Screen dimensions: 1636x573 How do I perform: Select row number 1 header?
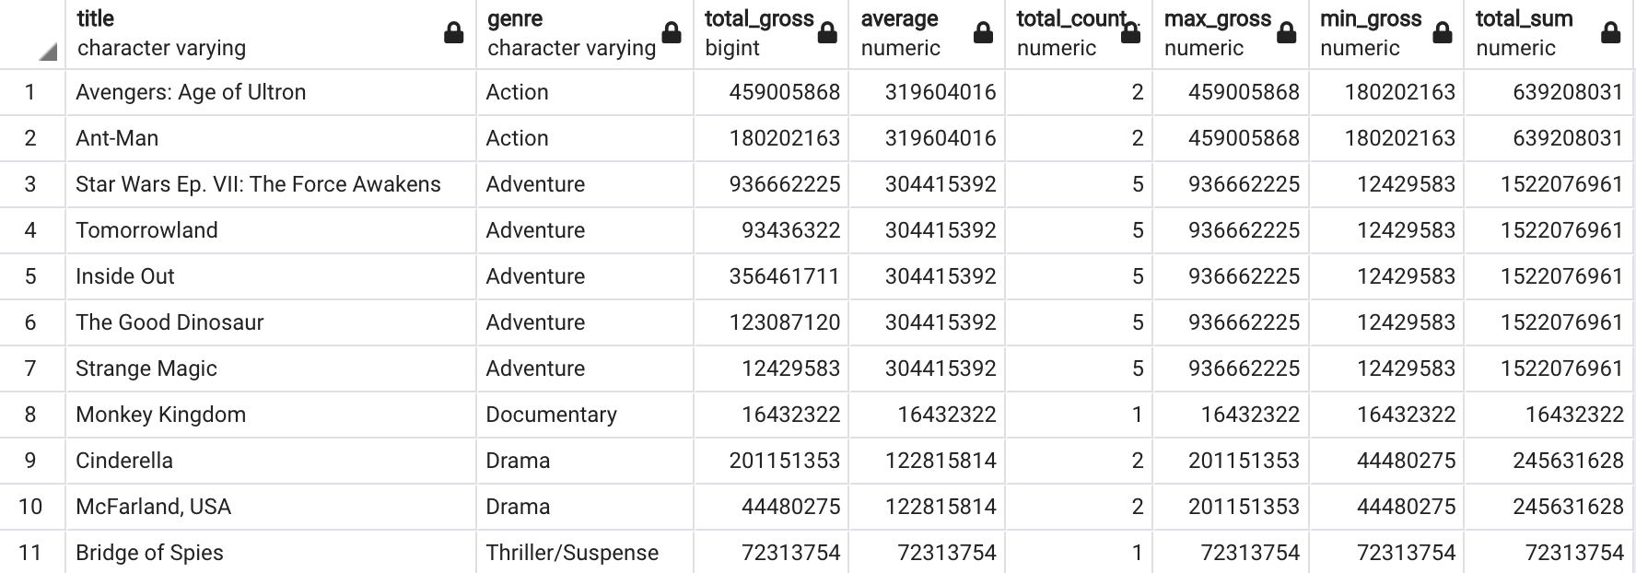tap(31, 92)
